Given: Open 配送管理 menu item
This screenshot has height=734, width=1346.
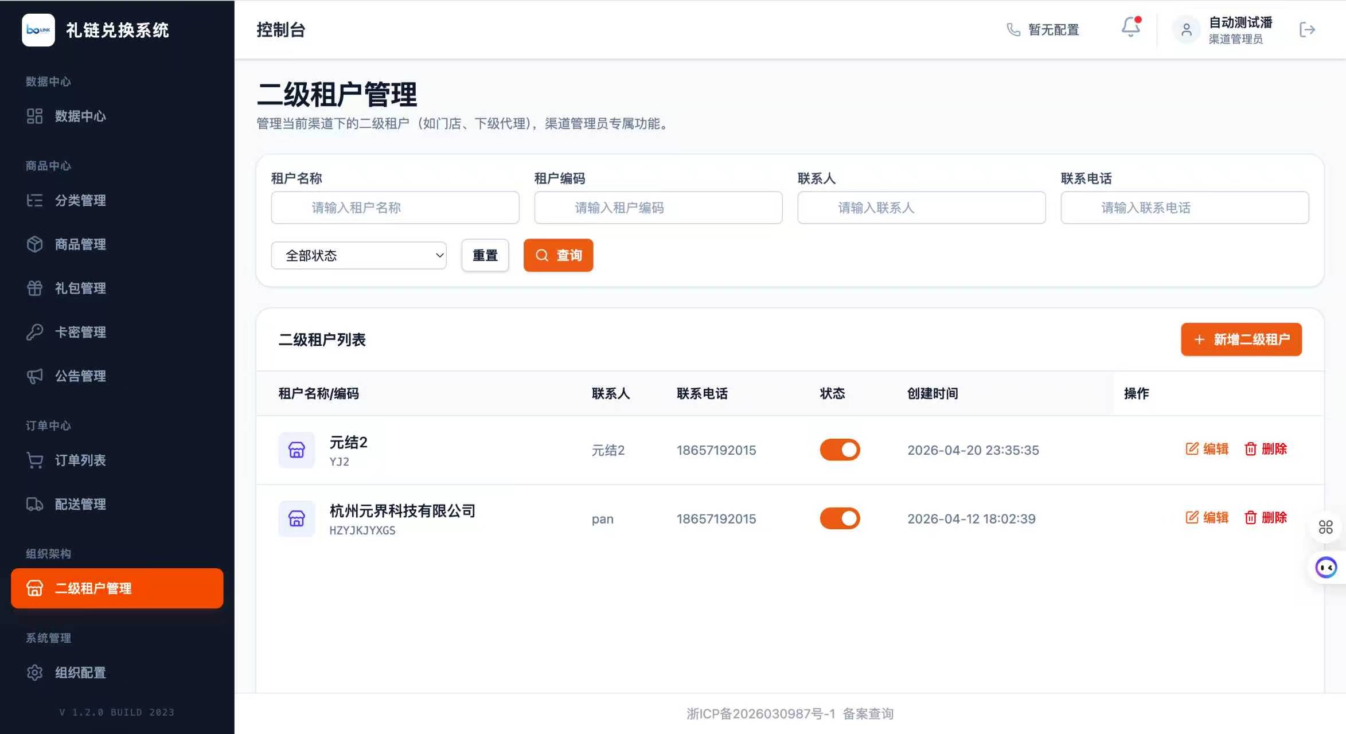Looking at the screenshot, I should click(117, 504).
